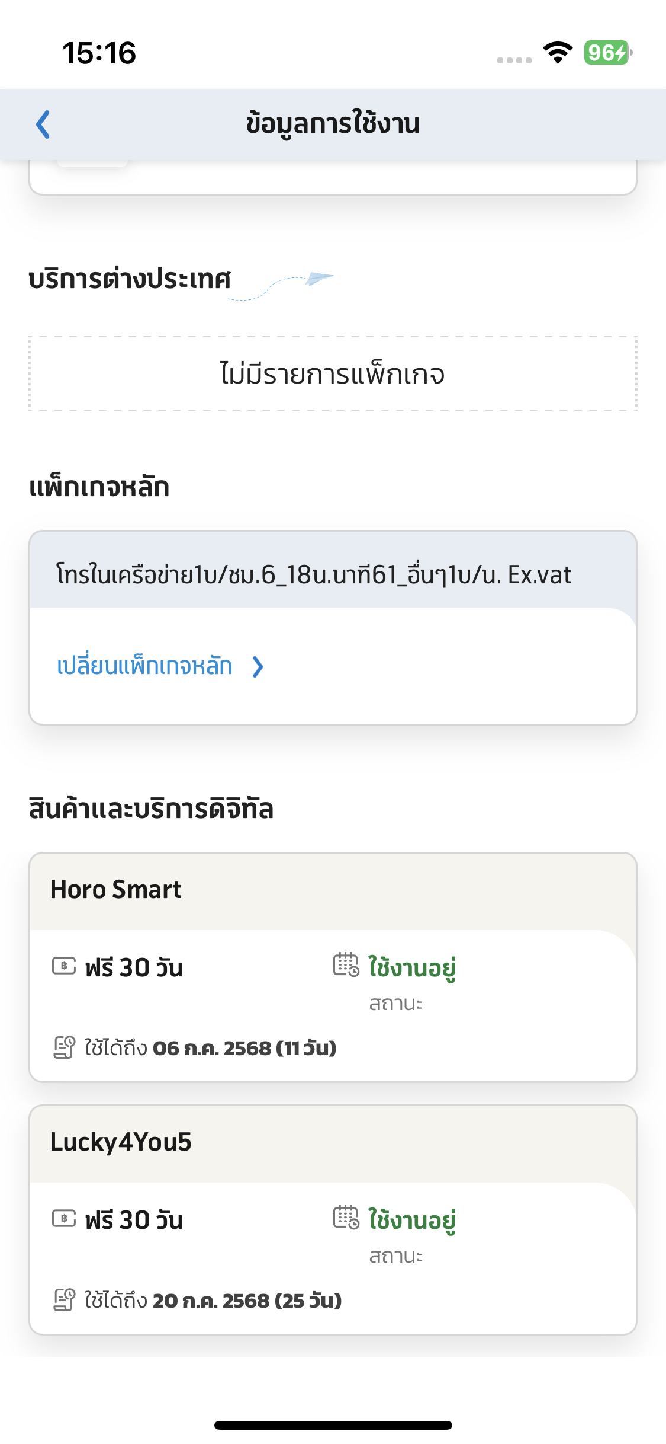
Task: Open เปลี่ยนแพ็กเกจหลัก link
Action: point(144,666)
